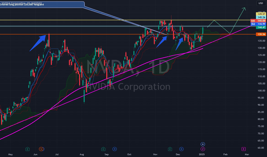Click the 135.00 tick on the price axis
This screenshot has width=267, height=157.
click(261, 41)
